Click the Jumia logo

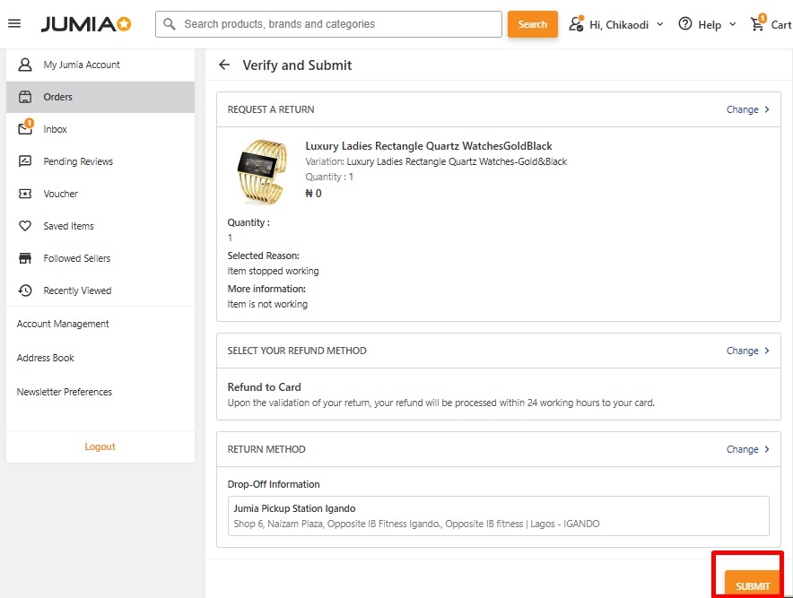86,24
